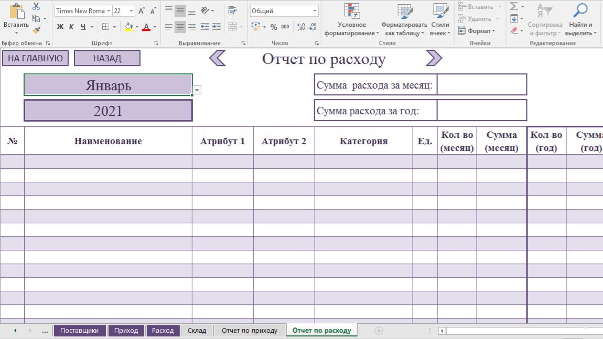Click the Paste (Вставить) clipboard icon
603x339 pixels.
[16, 12]
